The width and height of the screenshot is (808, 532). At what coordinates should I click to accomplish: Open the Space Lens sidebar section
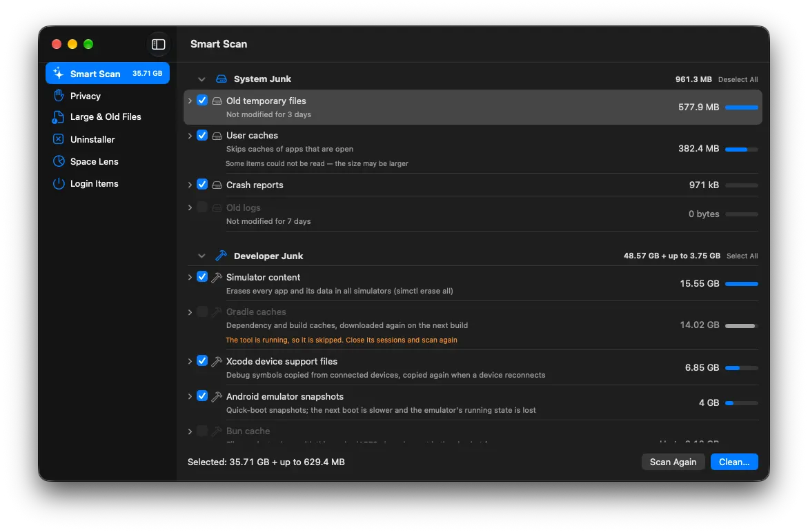(x=107, y=161)
